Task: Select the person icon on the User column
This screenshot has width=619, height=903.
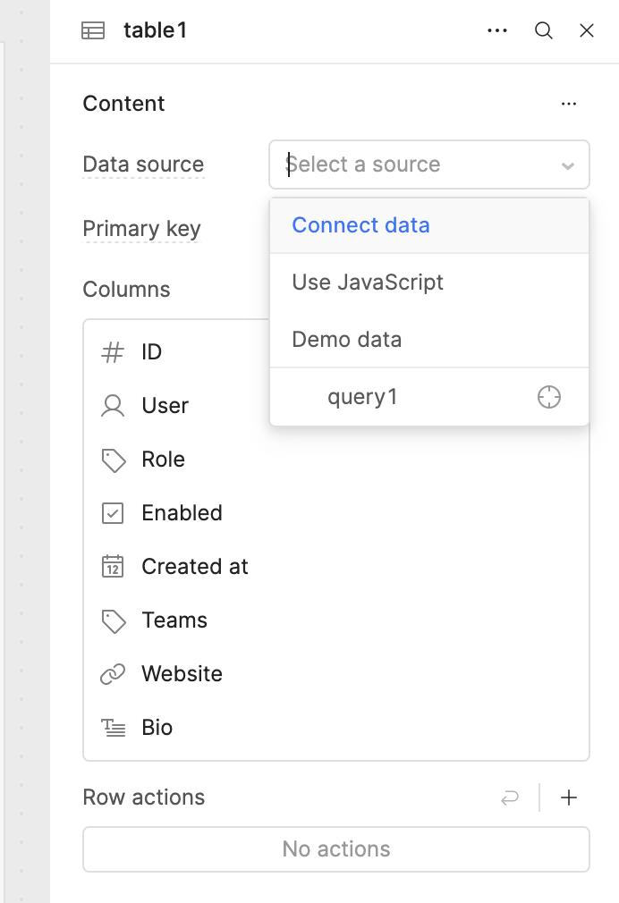Action: point(112,405)
